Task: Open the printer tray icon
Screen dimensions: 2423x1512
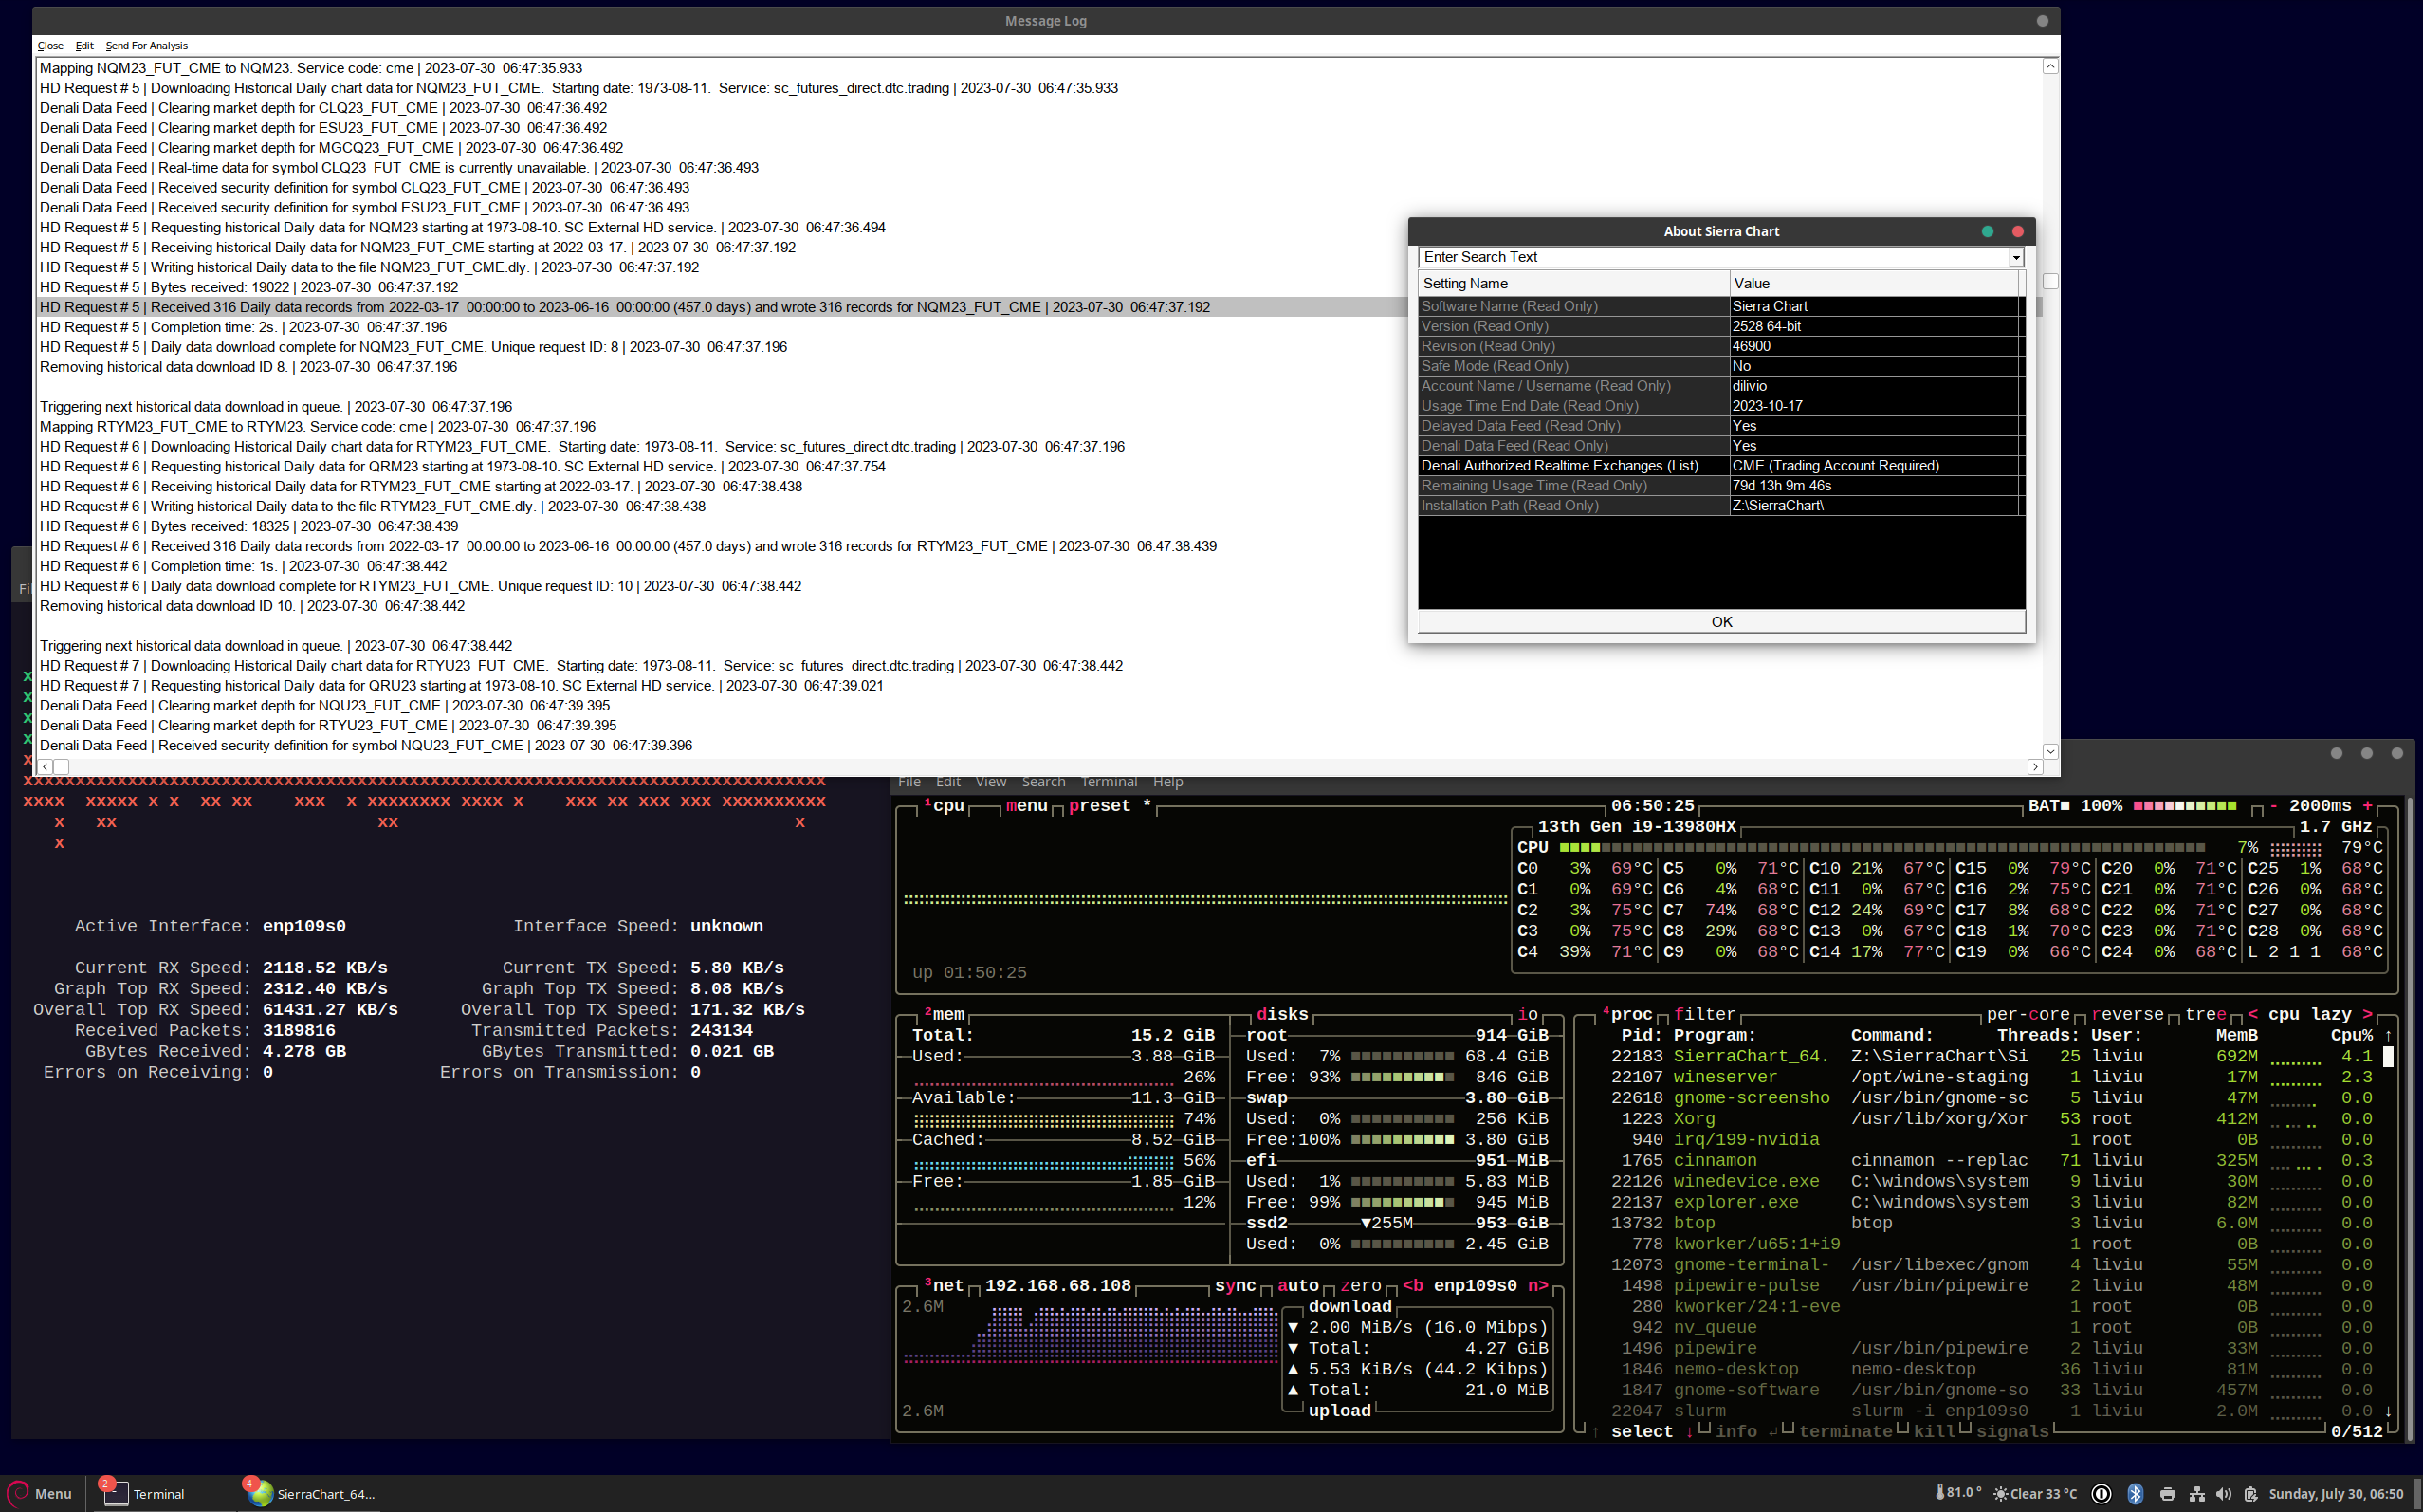Action: pos(2166,1494)
